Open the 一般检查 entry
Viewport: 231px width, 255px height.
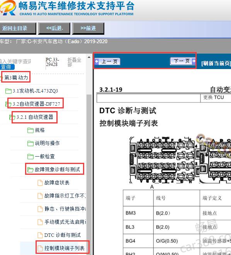[45, 157]
